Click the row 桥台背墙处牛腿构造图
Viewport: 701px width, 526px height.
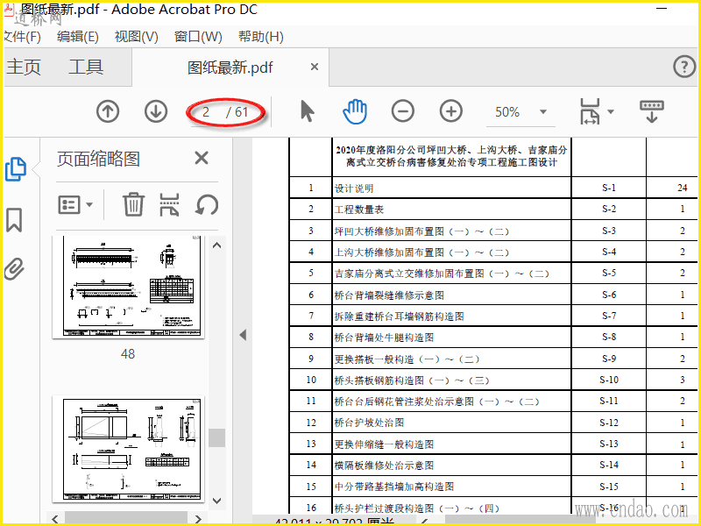click(x=493, y=338)
